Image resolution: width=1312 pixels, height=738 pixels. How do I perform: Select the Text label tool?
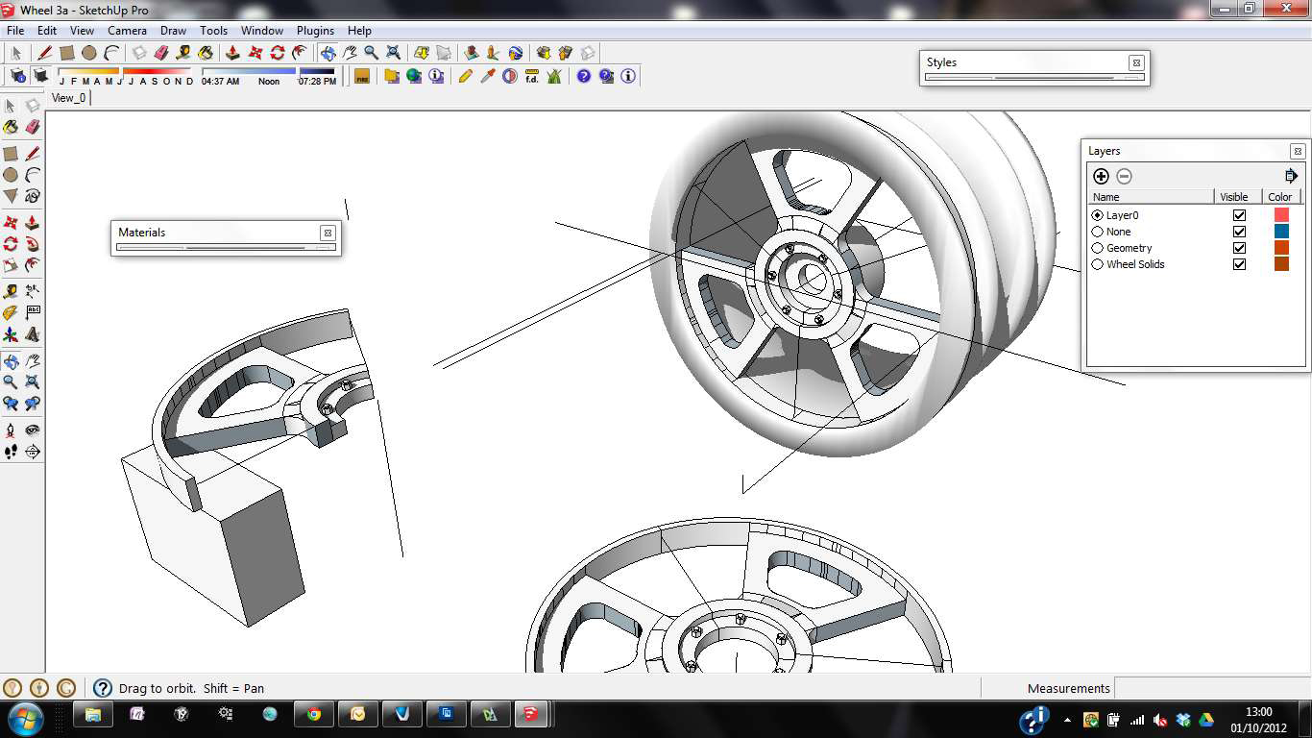[33, 312]
